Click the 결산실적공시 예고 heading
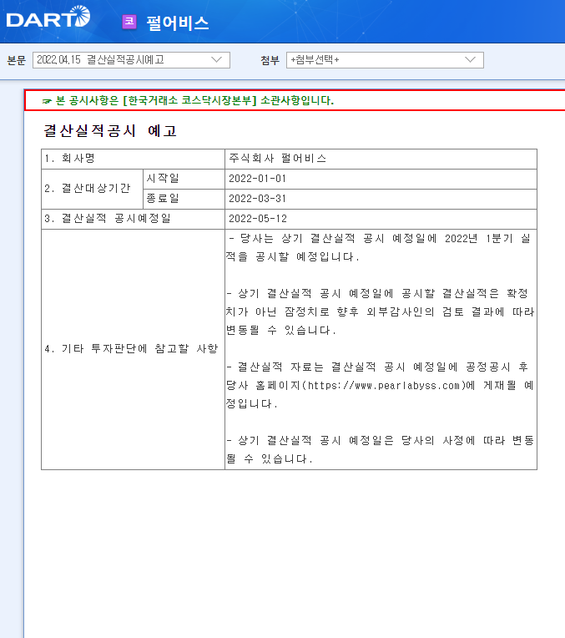The image size is (565, 638). click(x=110, y=130)
